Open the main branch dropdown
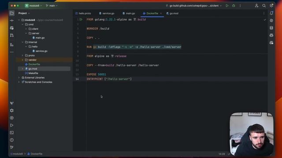The height and width of the screenshot is (158, 282). tap(52, 6)
